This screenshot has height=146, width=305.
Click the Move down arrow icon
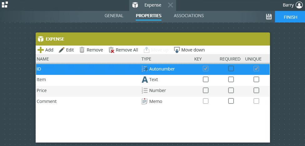point(177,50)
